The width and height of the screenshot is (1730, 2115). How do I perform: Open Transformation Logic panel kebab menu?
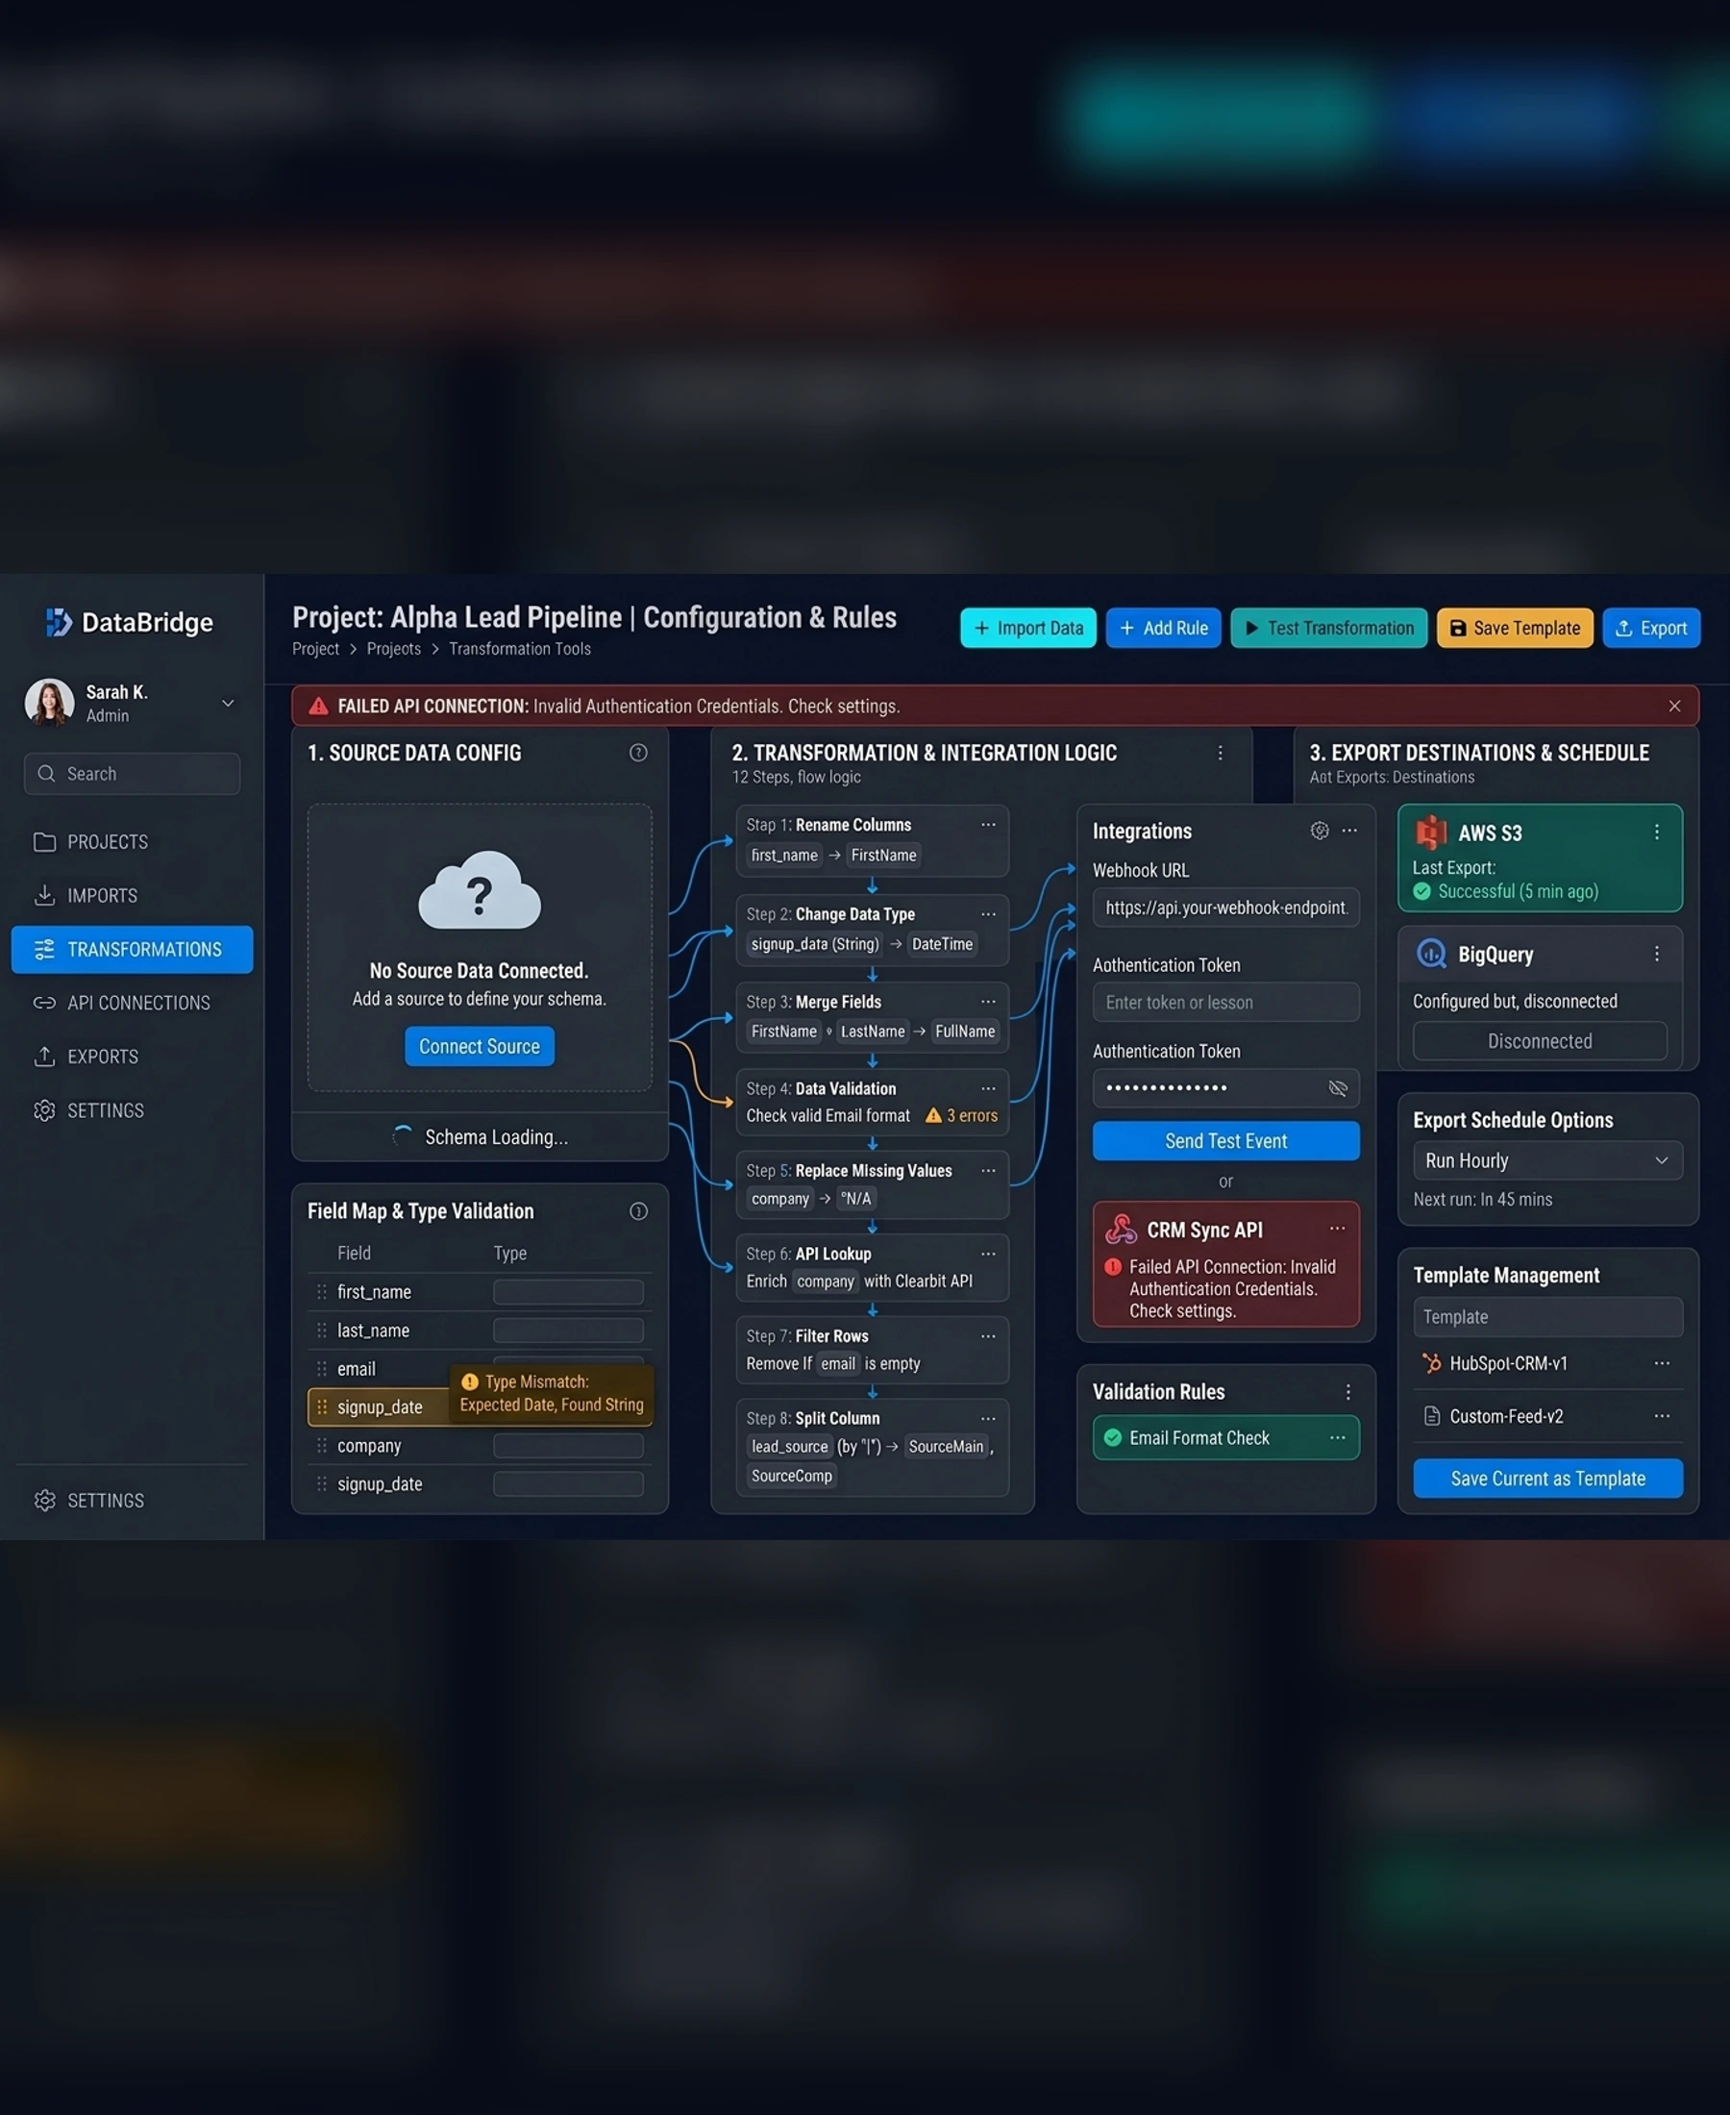pos(1220,754)
